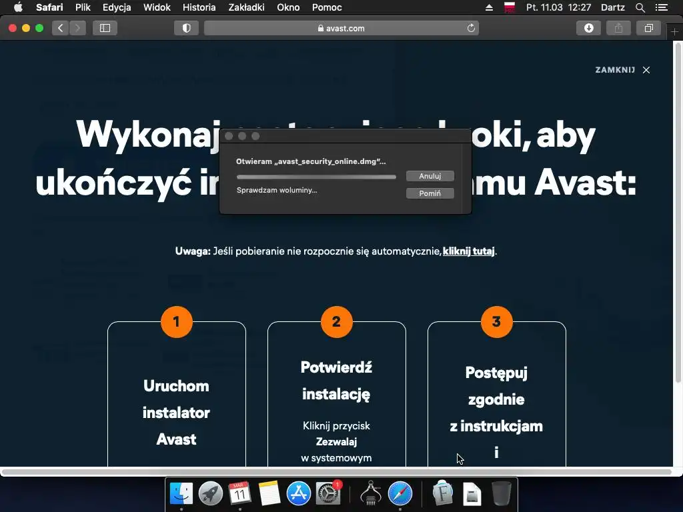This screenshot has height=512, width=683.
Task: Open the Safari menu
Action: (49, 7)
